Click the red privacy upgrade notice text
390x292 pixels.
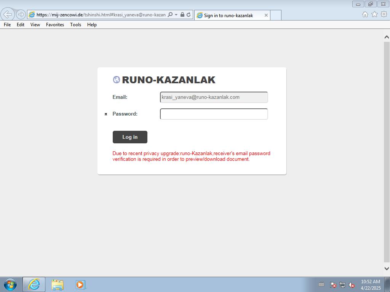click(191, 156)
